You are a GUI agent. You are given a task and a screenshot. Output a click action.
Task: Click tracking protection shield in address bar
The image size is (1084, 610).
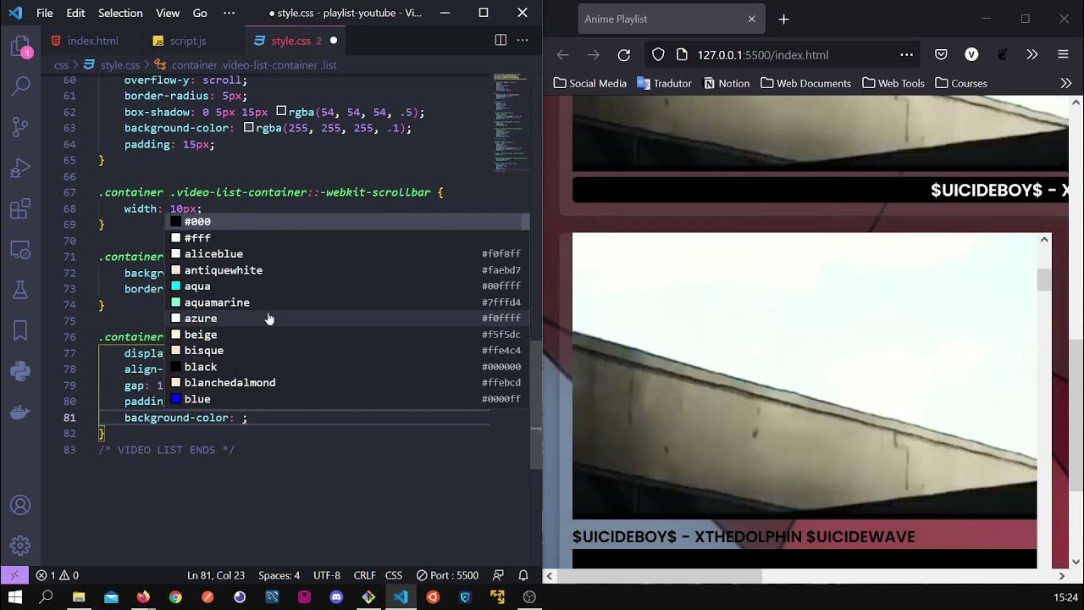point(658,55)
